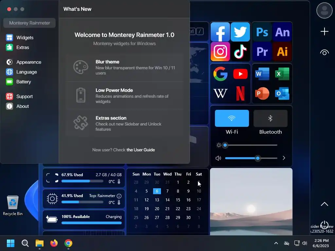The image size is (335, 251).
Task: Launch Chrome from the taskbar
Action: coord(68,243)
